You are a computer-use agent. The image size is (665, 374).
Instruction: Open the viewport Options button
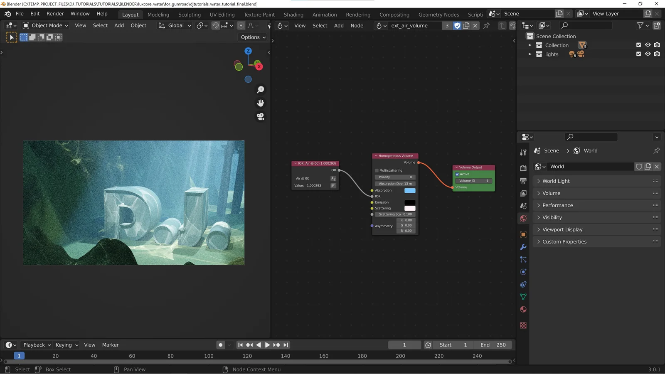tap(252, 37)
